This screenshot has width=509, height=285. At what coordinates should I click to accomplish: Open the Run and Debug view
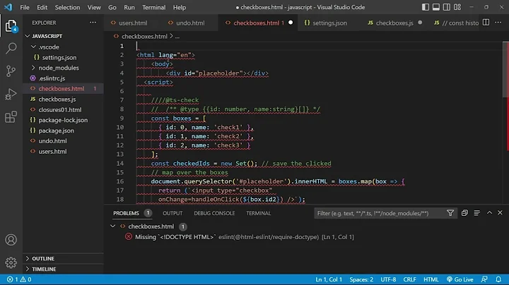[11, 94]
